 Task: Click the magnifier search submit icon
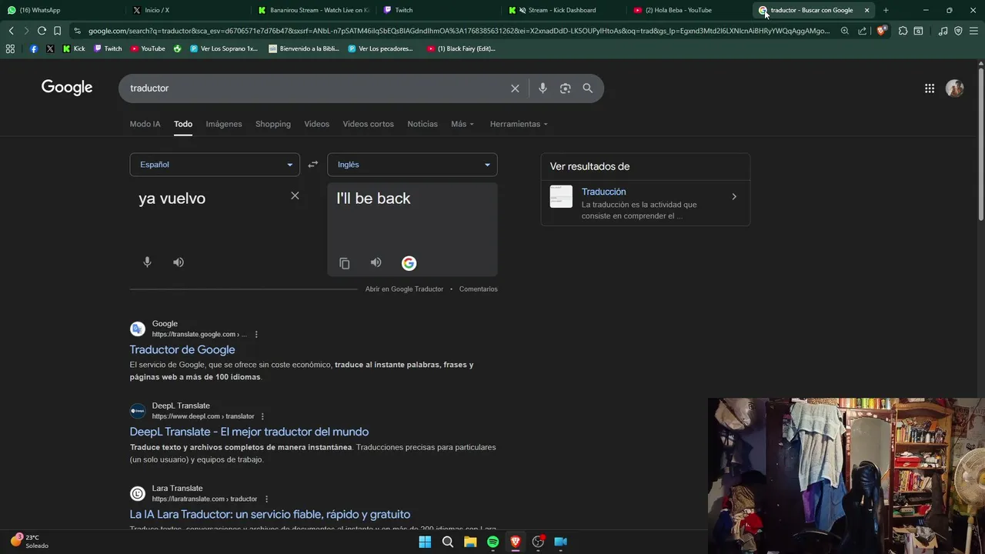click(x=588, y=88)
